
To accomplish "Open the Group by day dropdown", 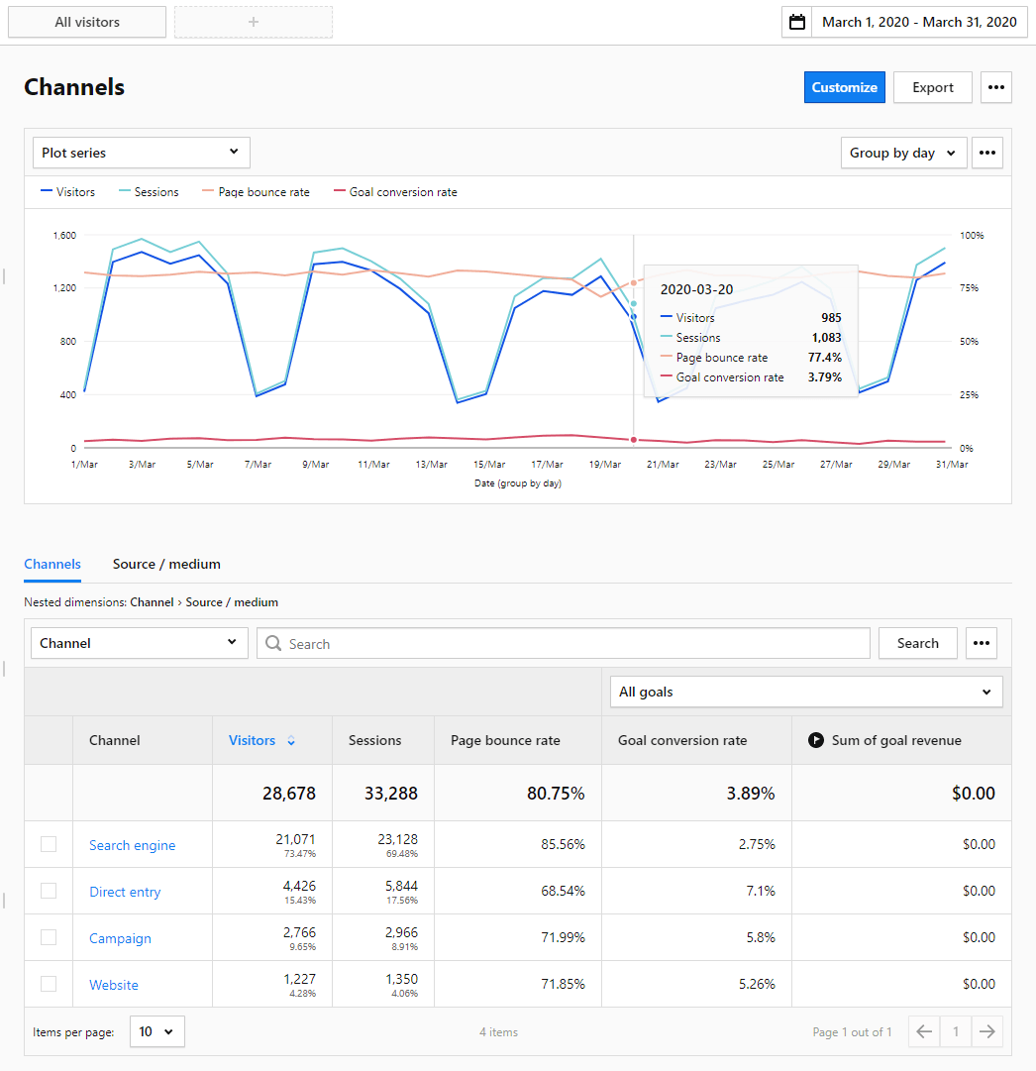I will (903, 153).
